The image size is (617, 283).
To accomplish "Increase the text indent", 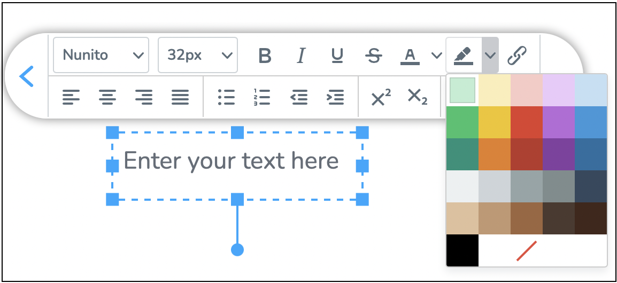I will (335, 97).
